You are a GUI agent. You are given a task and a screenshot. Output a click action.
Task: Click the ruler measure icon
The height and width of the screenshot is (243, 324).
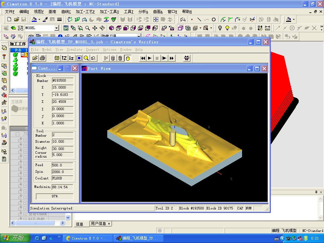pyautogui.click(x=267, y=28)
